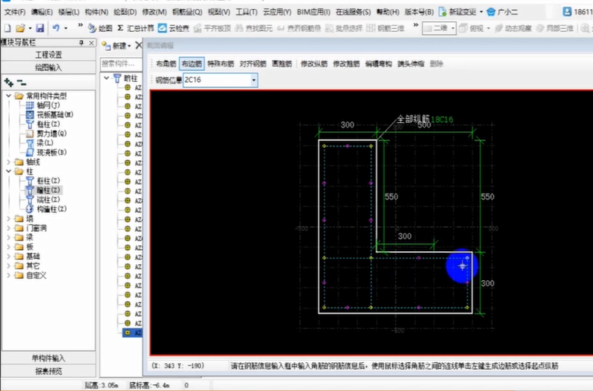Click 局部三维 local 3D tool
This screenshot has width=593, height=391.
coord(554,28)
